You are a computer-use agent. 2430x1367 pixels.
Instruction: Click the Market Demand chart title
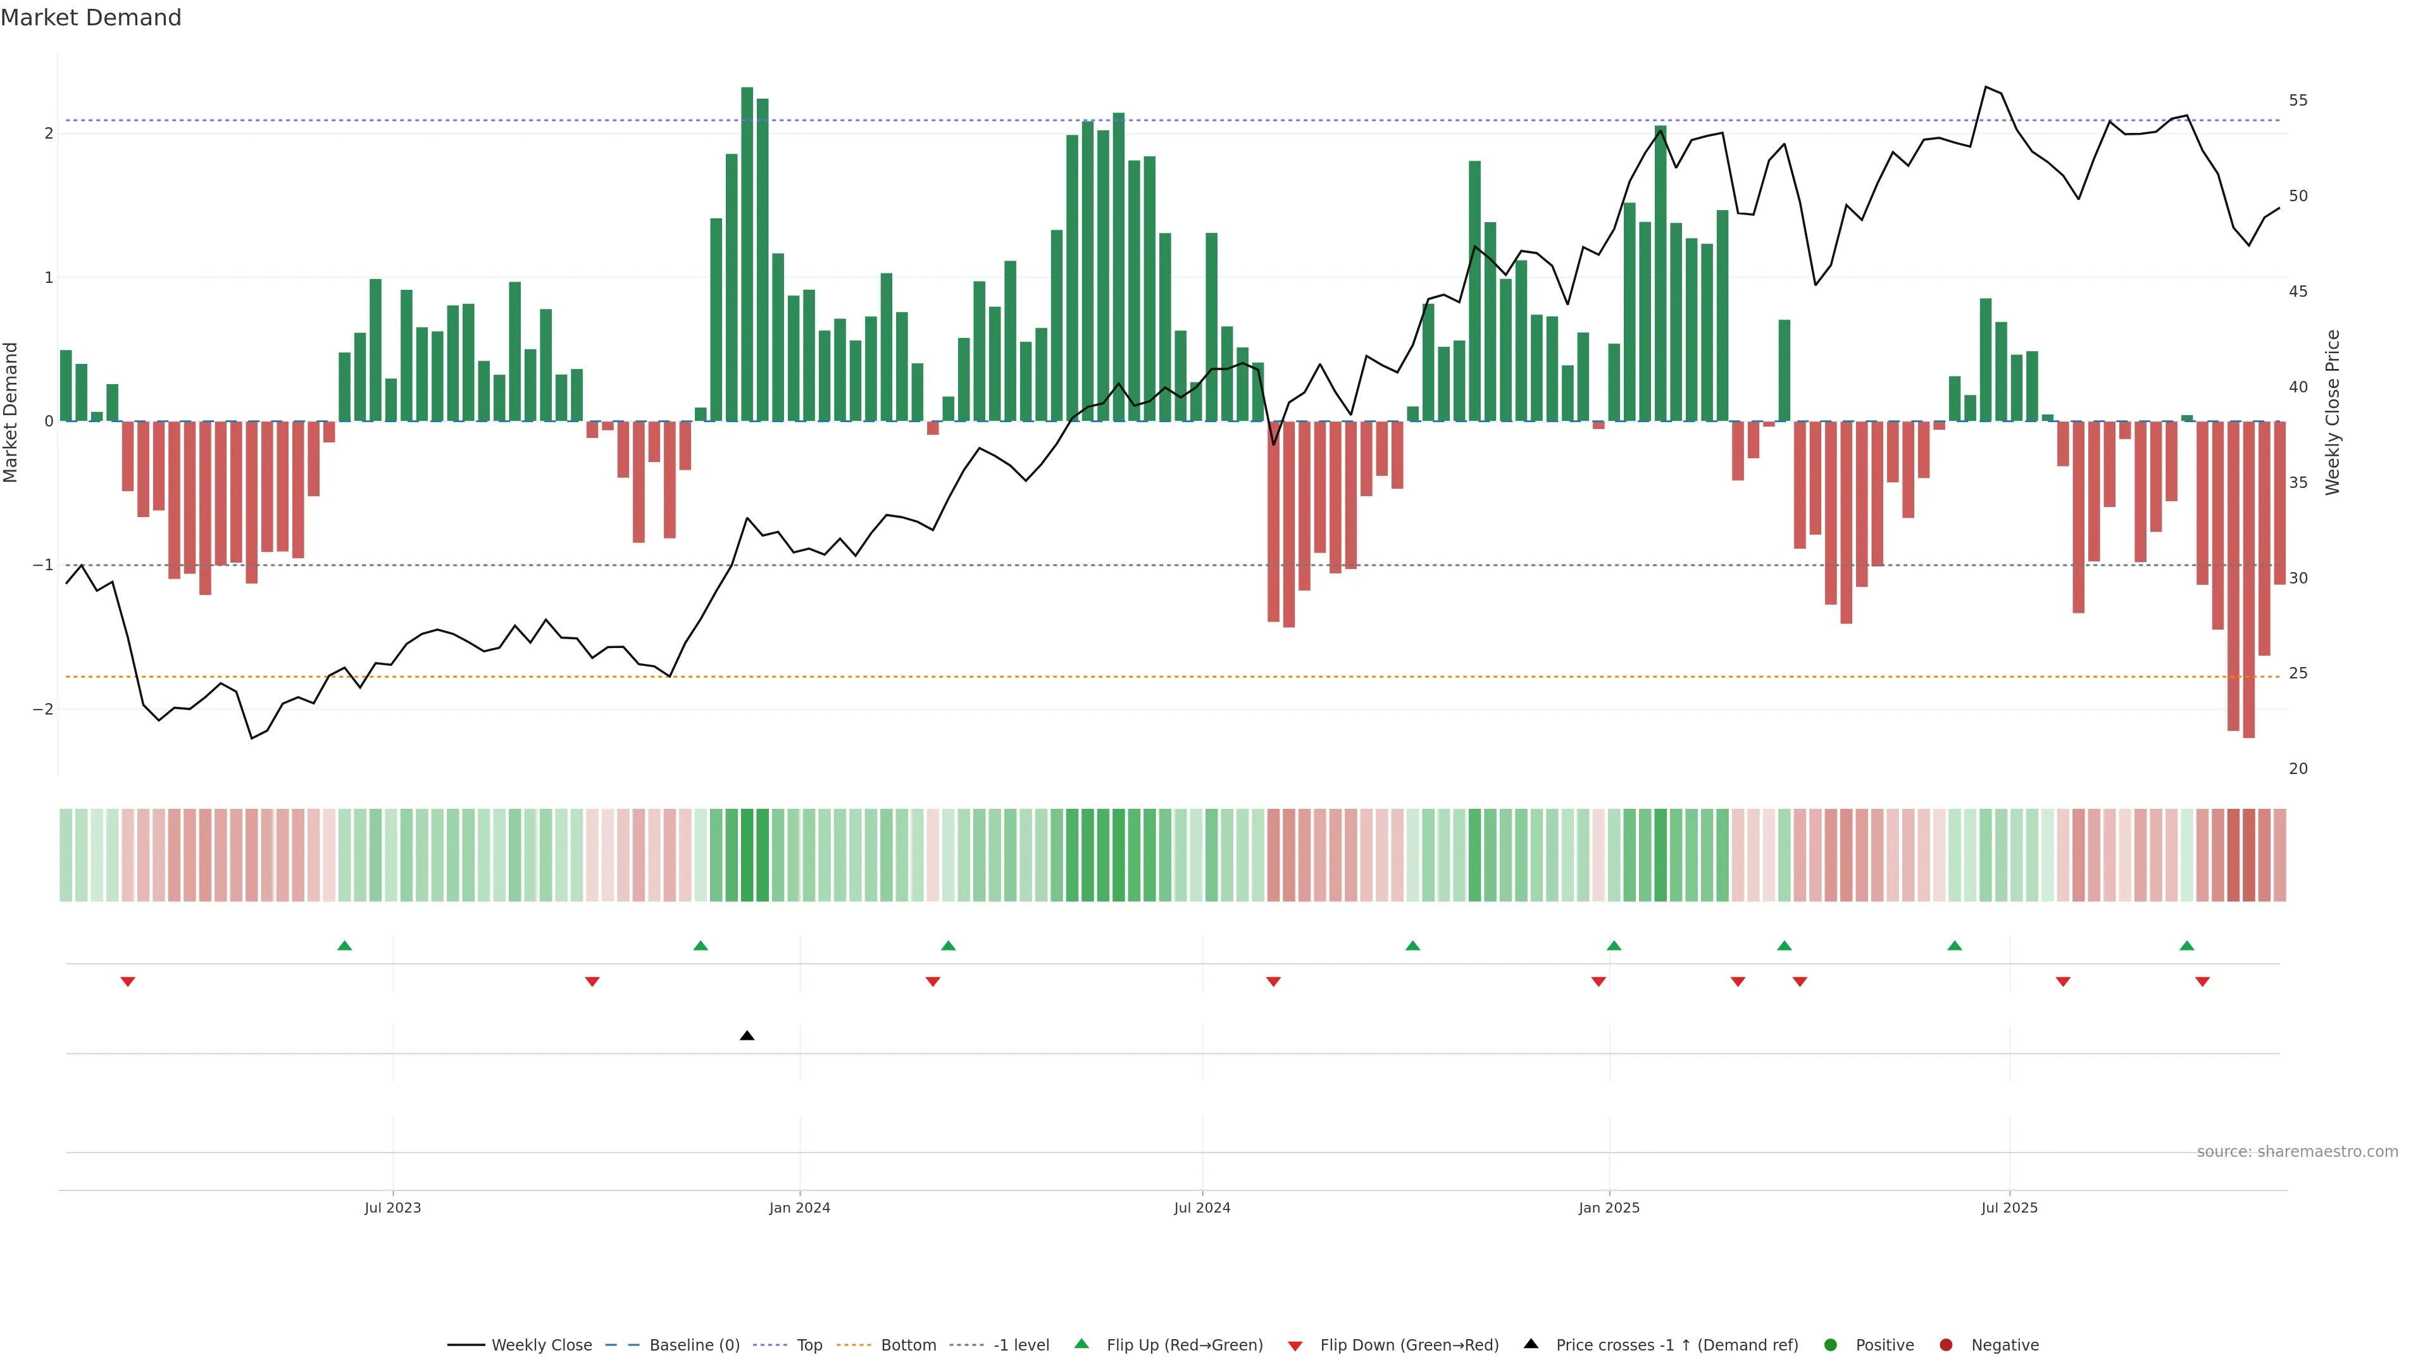[x=90, y=18]
